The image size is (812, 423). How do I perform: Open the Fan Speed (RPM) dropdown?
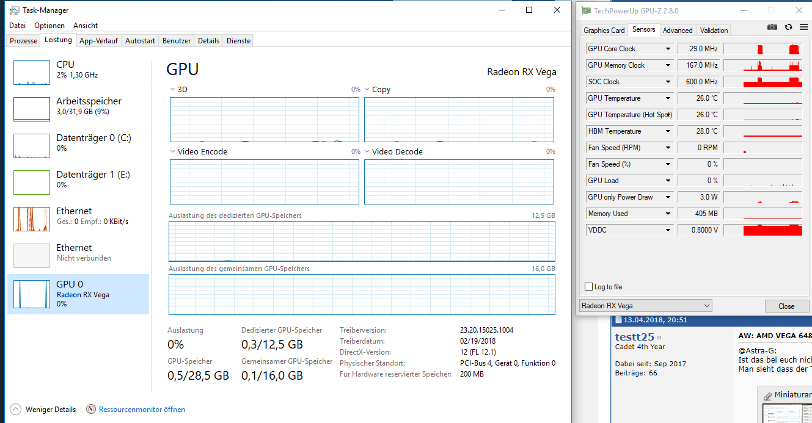pyautogui.click(x=668, y=148)
